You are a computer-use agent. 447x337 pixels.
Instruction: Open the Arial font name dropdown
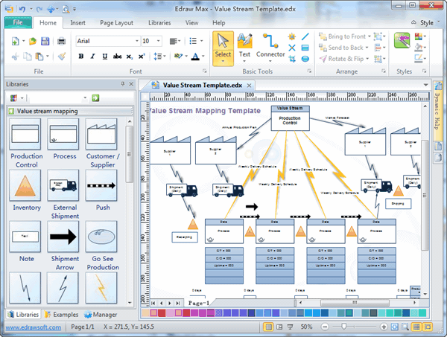[x=136, y=41]
